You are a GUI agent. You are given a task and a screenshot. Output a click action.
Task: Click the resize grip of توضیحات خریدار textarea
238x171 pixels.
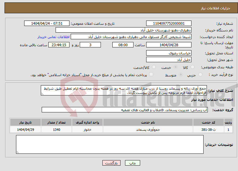coord(18,152)
